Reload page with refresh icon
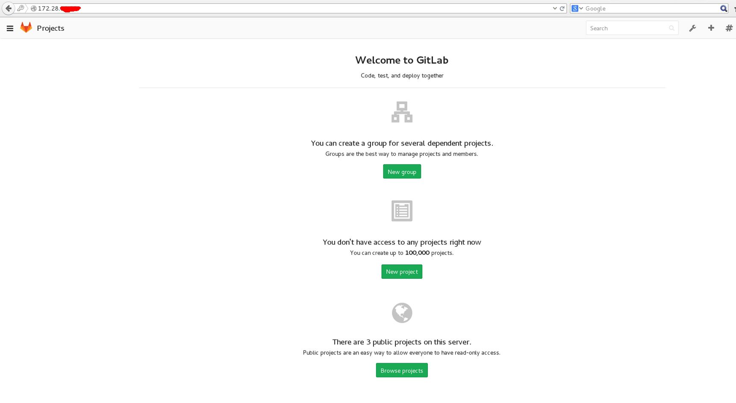 click(x=562, y=9)
